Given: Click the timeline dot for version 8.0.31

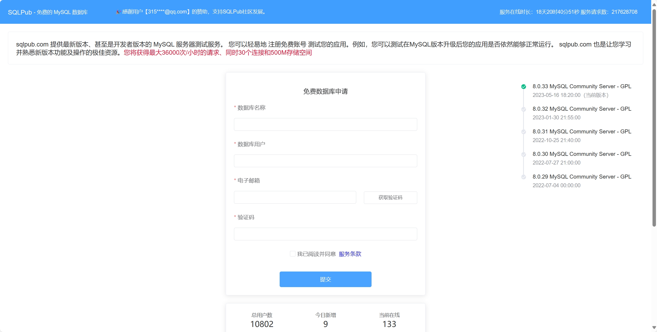Looking at the screenshot, I should click(x=523, y=132).
